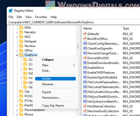Select the Narrator folder icon
This screenshot has height=116, width=140.
(21, 32)
